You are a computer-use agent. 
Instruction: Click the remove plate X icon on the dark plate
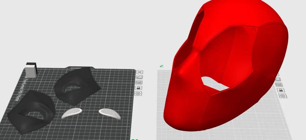point(140,72)
